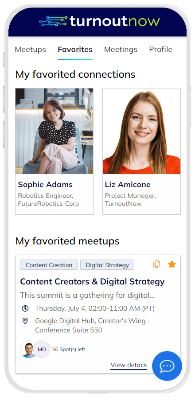Image resolution: width=195 pixels, height=400 pixels.
Task: Click the Liz Amicone name
Action: (x=128, y=184)
